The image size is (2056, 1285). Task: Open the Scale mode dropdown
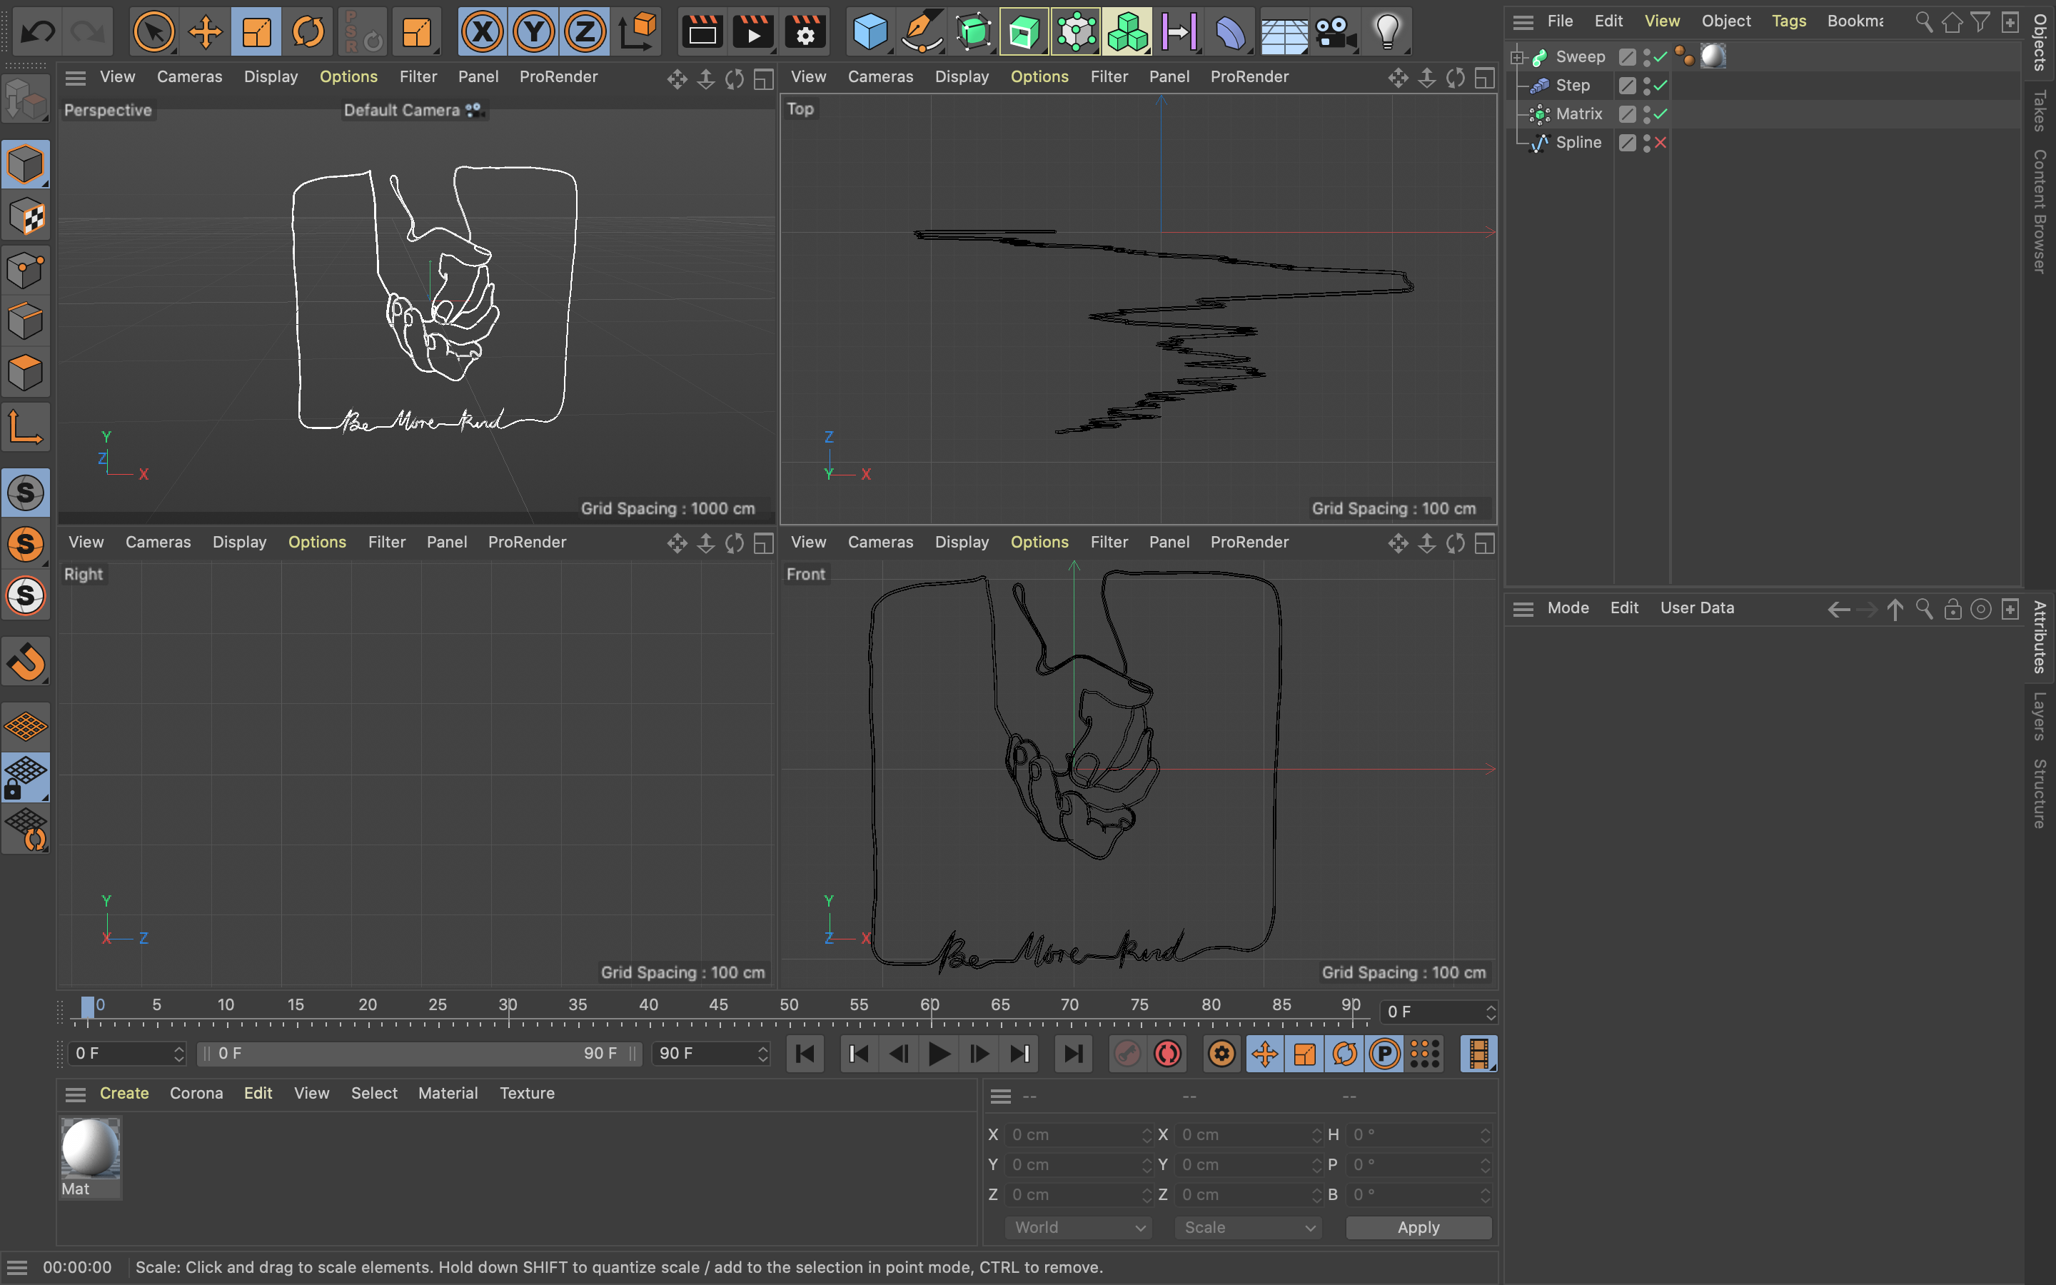point(1248,1227)
